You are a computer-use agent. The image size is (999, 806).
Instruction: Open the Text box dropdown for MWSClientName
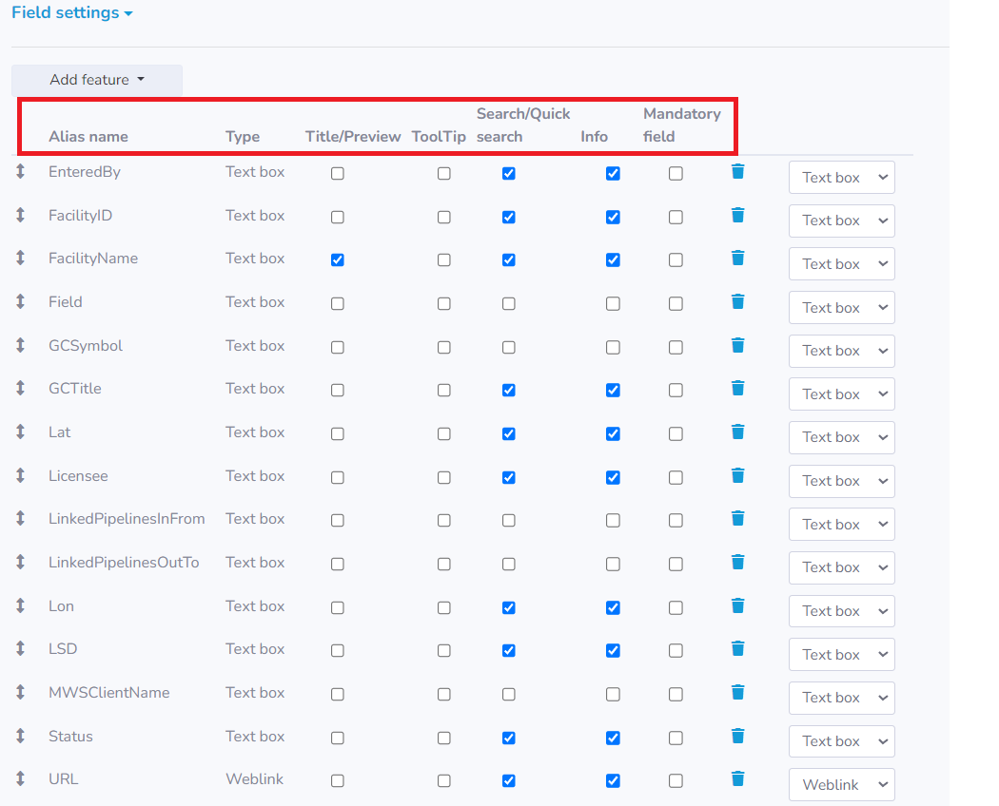[x=841, y=698]
